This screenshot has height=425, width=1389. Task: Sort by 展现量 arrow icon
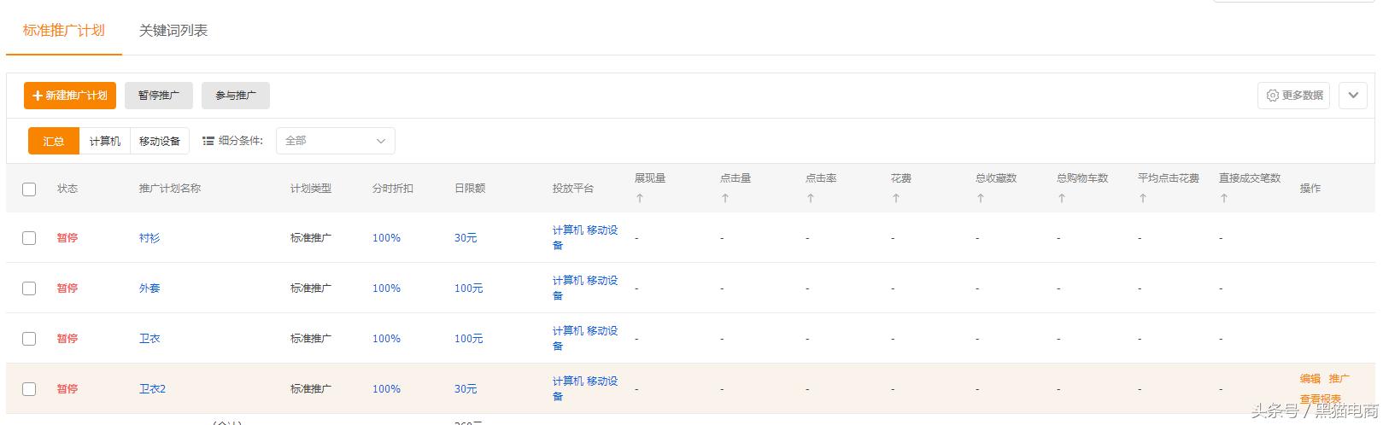click(639, 198)
